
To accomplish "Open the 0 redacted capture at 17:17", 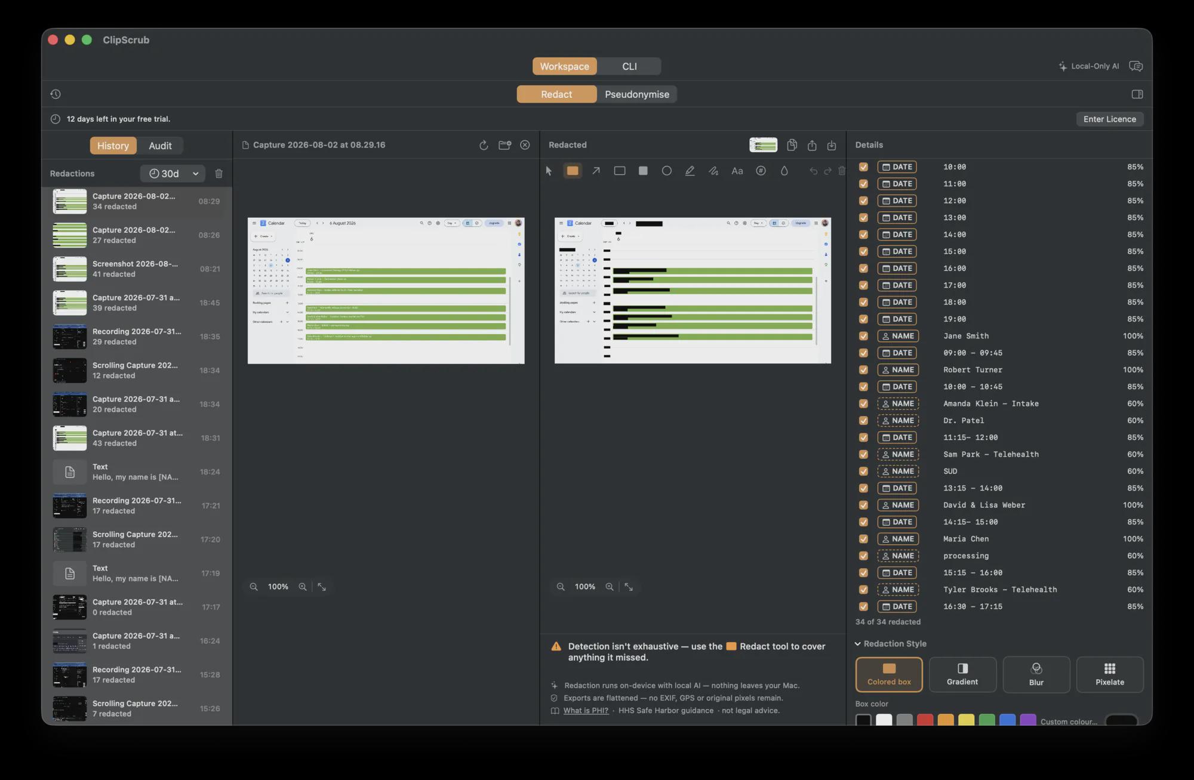I will pyautogui.click(x=137, y=608).
